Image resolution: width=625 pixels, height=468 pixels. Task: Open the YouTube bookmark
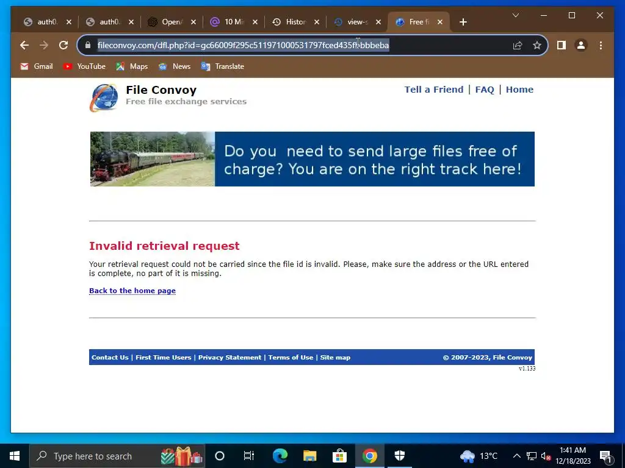(x=84, y=66)
